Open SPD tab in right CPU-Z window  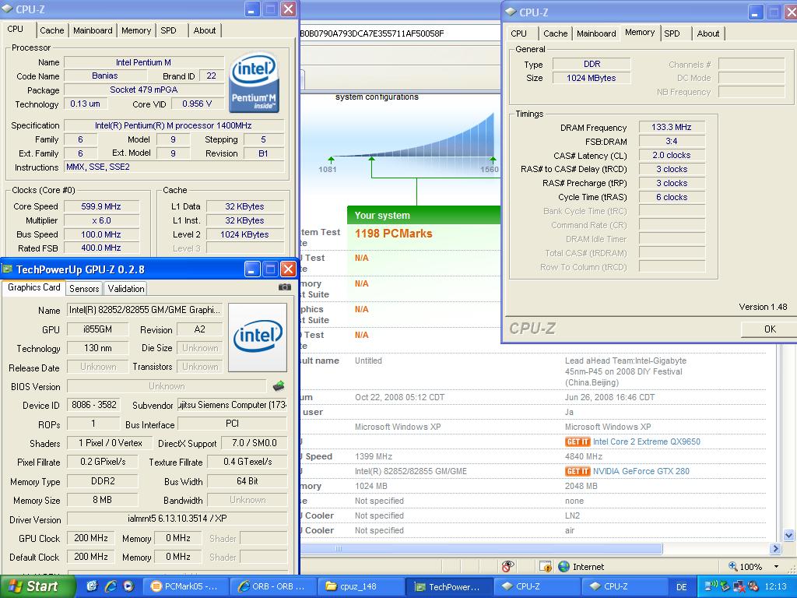tap(672, 33)
